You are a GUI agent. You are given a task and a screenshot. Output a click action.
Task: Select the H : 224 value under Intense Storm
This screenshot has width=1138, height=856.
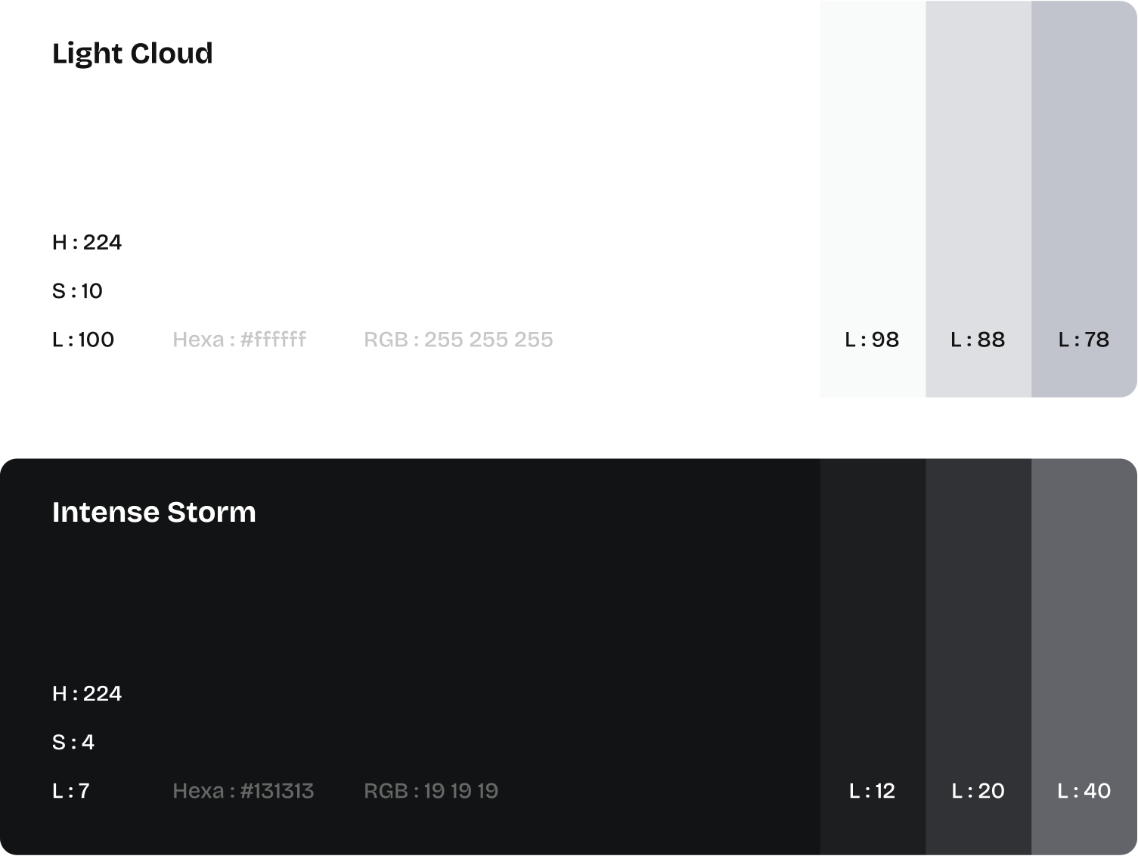click(87, 693)
